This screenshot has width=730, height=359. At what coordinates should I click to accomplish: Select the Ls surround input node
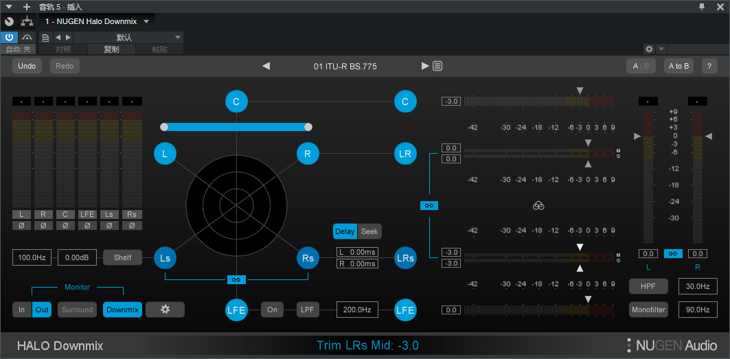pos(165,258)
